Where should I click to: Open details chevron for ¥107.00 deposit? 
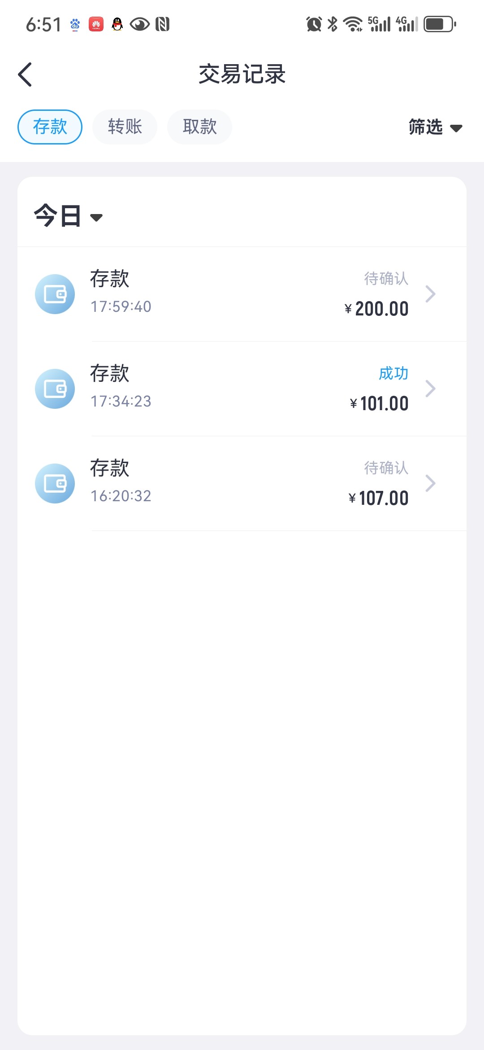pyautogui.click(x=430, y=484)
